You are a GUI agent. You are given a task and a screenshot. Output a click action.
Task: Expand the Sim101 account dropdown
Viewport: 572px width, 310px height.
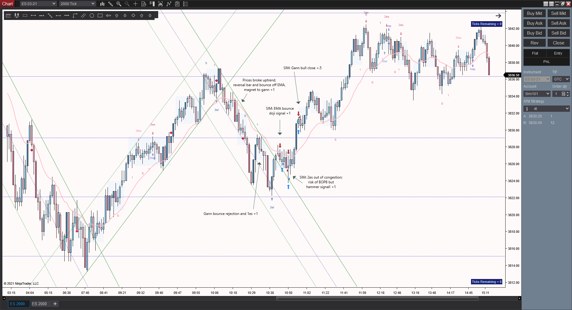(x=537, y=94)
